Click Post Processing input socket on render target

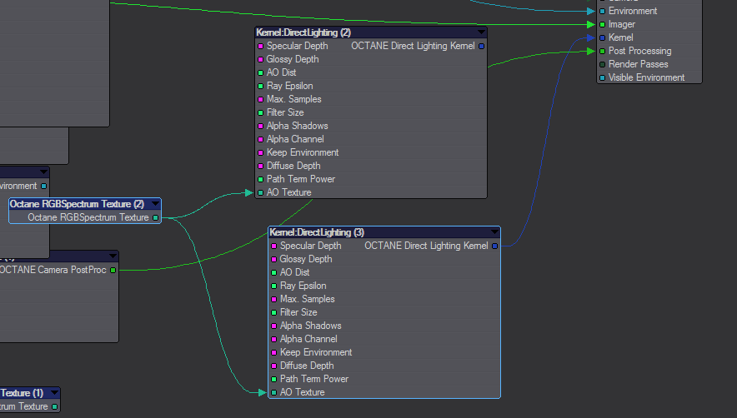[603, 51]
